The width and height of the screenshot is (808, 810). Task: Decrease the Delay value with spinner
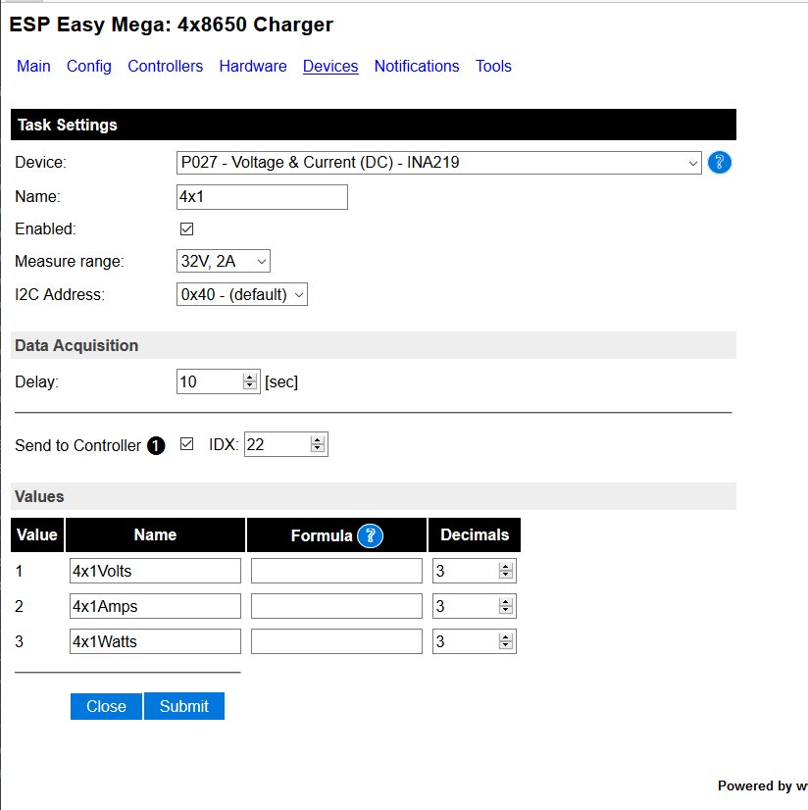pos(250,386)
